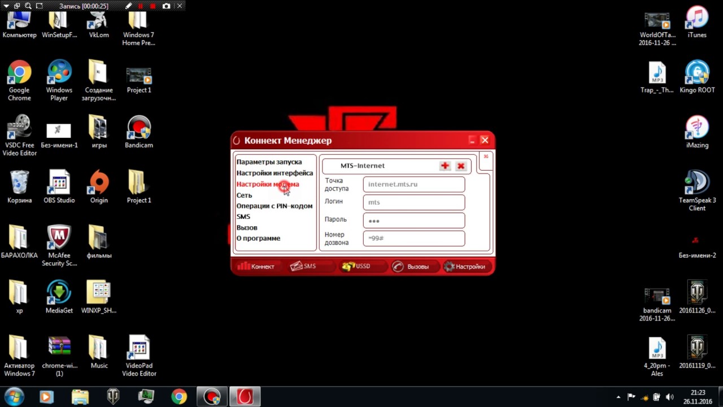This screenshot has width=723, height=407.
Task: Select the Kingo ROOT desktop icon
Action: (697, 77)
